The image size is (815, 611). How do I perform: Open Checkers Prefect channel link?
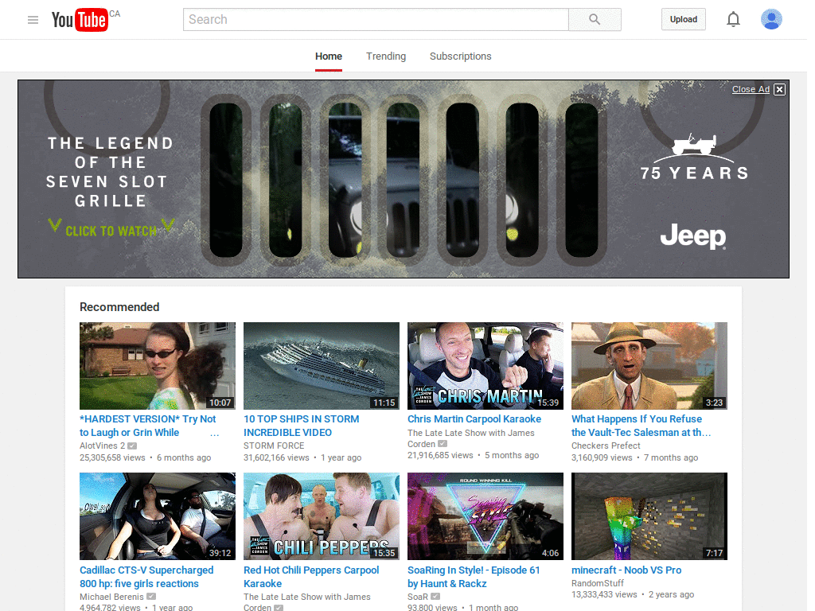point(606,446)
